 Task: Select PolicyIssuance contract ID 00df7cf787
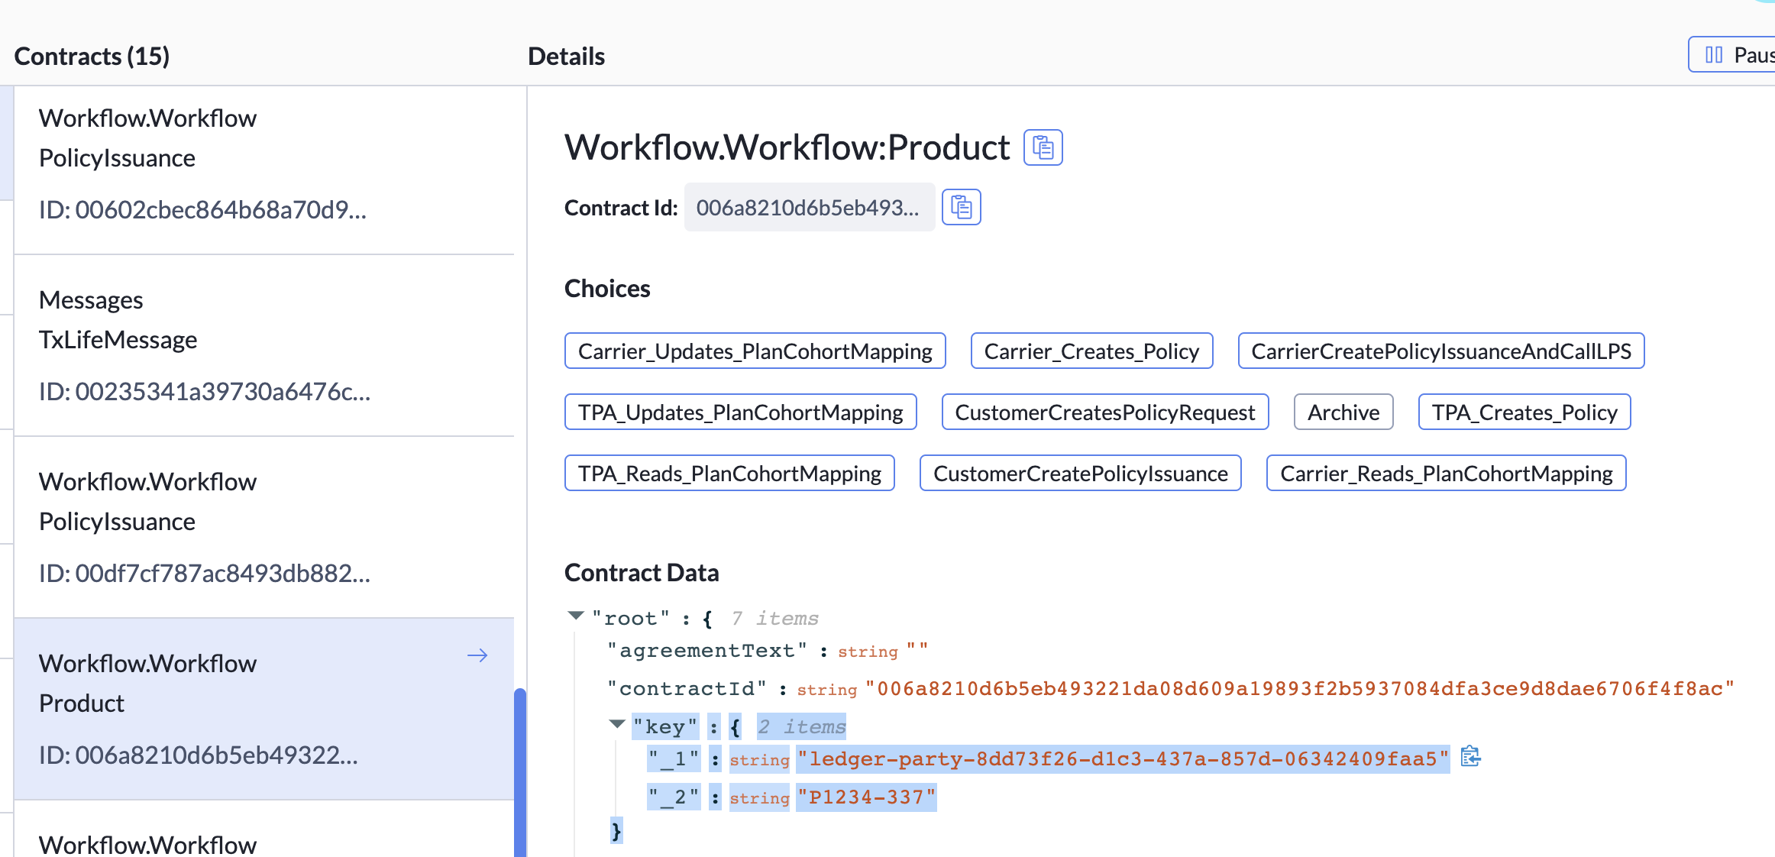(x=264, y=527)
